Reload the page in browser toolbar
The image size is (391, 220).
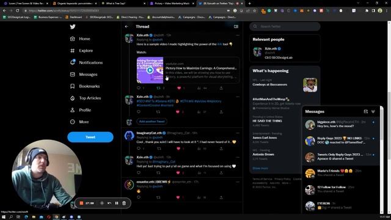[x=18, y=10]
